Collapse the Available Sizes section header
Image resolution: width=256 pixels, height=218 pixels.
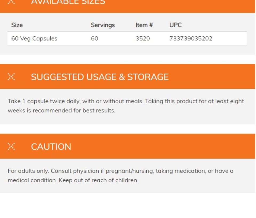(x=127, y=6)
